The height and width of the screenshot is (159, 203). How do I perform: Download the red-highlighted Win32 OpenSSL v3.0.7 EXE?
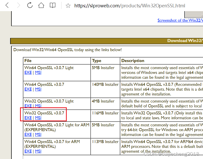pyautogui.click(x=28, y=118)
